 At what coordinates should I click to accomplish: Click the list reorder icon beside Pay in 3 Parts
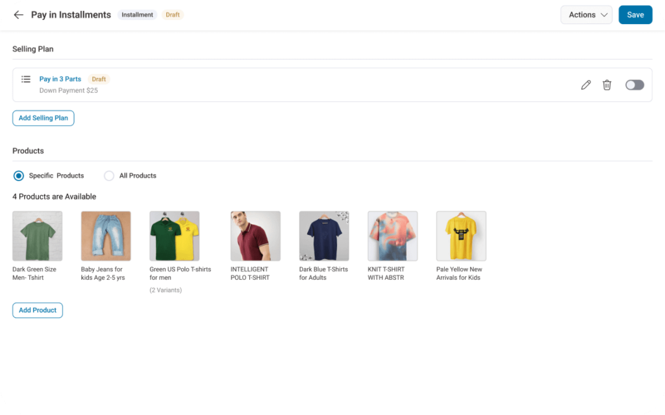(26, 79)
